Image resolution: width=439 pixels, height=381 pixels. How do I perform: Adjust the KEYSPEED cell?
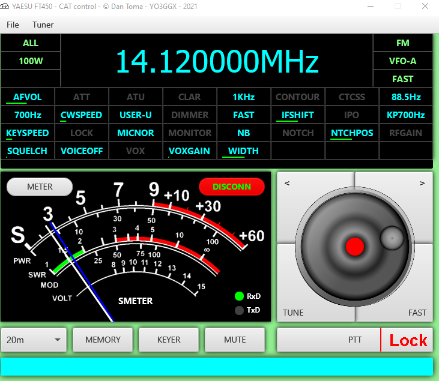click(x=28, y=133)
